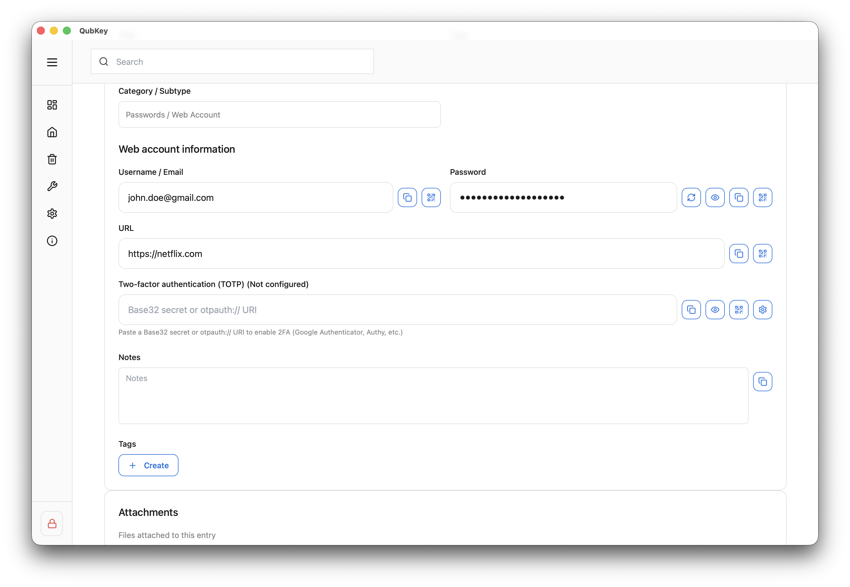This screenshot has height=587, width=850.
Task: Edit the URL field with netflix.com
Action: 421,253
